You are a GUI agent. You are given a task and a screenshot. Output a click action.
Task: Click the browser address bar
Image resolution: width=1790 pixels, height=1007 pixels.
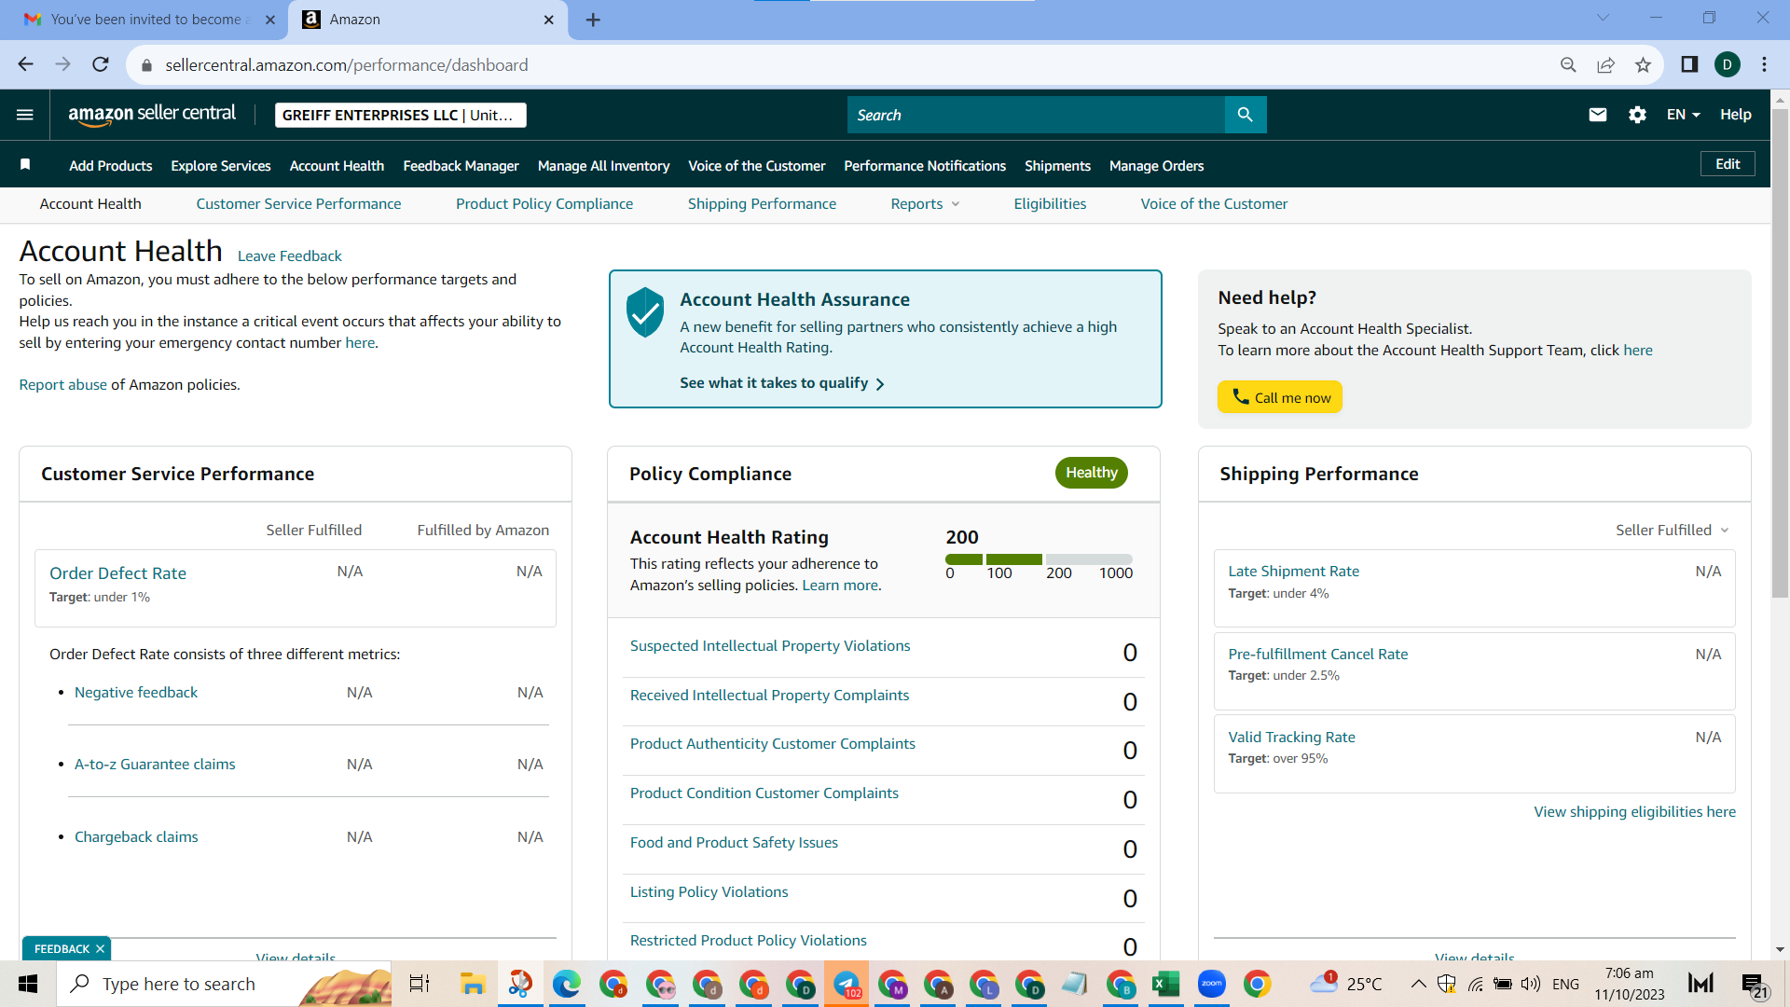point(839,64)
